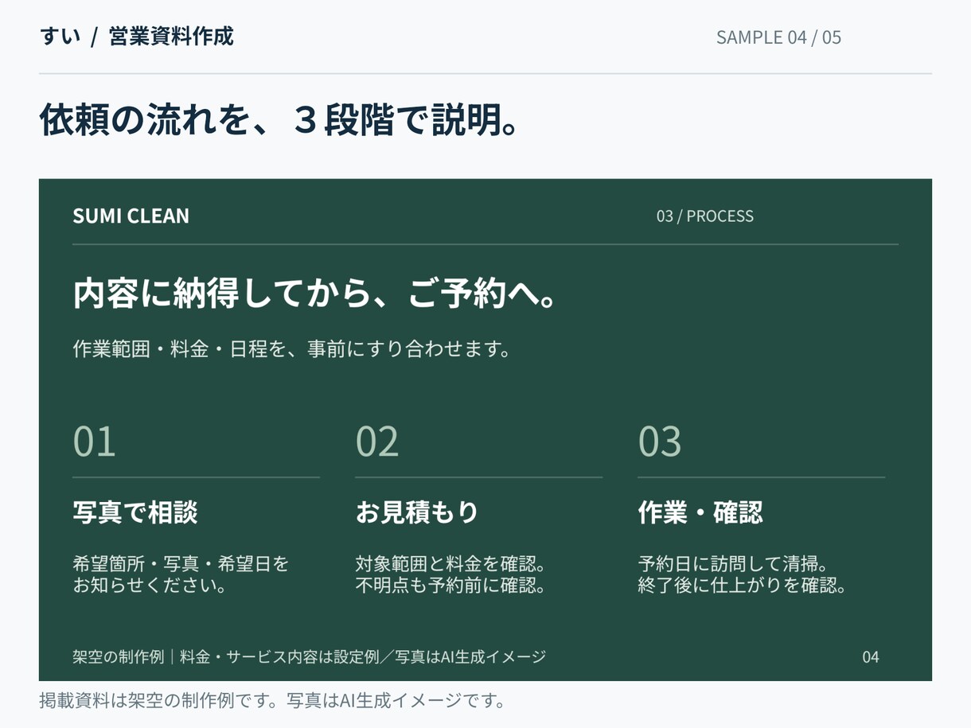Viewport: 971px width, 728px height.
Task: Click the line '対象範囲と料金を確認。'
Action: [450, 564]
